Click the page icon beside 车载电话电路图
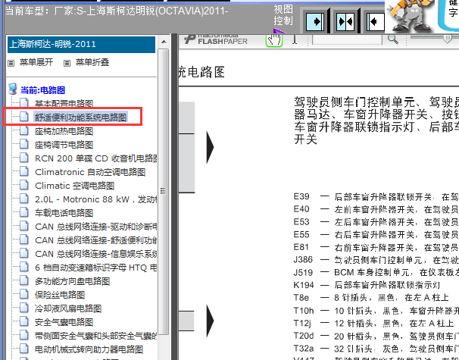Screen dimensions: 459x360 (x=24, y=212)
